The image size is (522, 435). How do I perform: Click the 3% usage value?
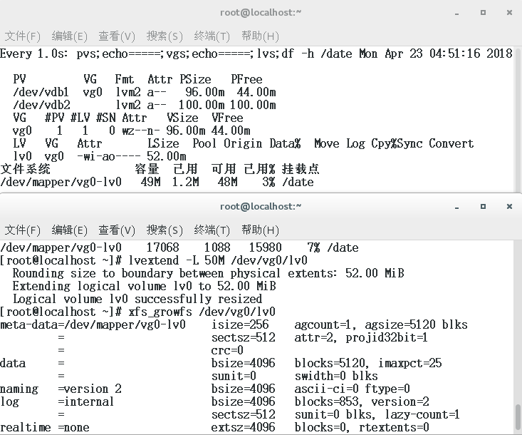pos(268,183)
